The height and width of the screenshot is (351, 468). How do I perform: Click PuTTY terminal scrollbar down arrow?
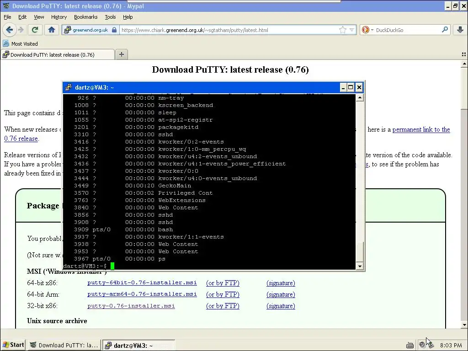click(360, 266)
